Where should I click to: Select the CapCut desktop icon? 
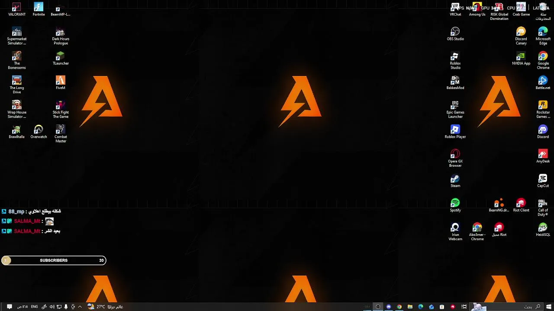click(x=543, y=181)
